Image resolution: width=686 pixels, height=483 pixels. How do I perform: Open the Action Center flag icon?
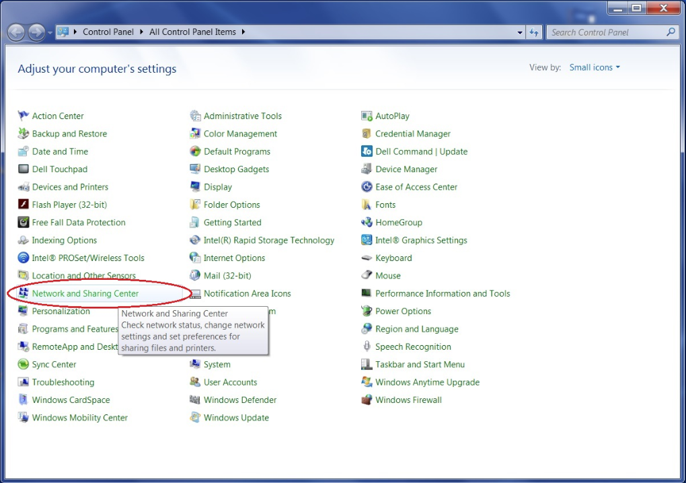pyautogui.click(x=23, y=116)
